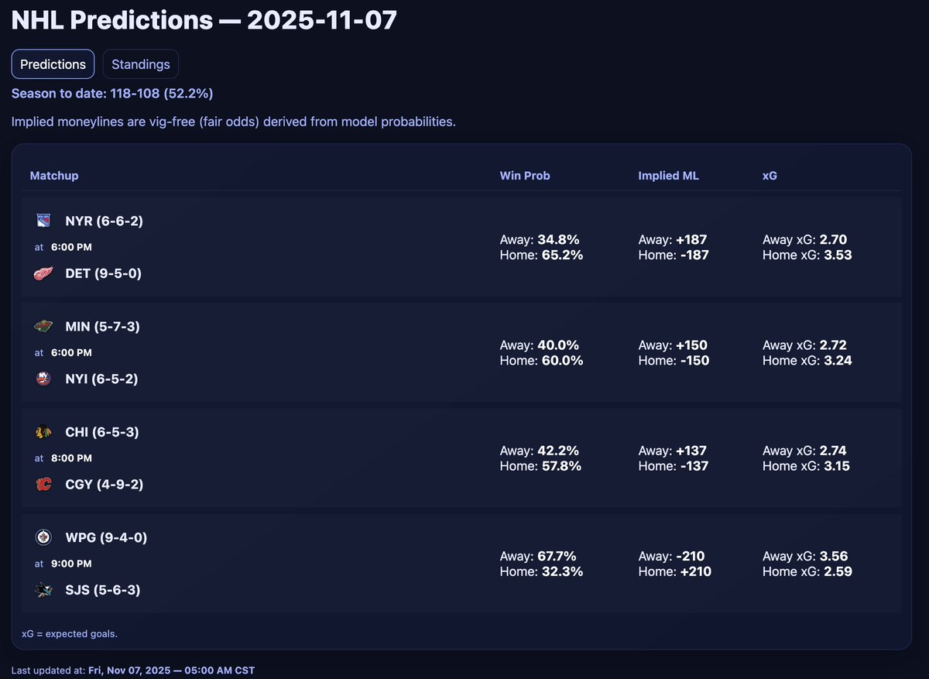Screen dimensions: 929x679
Task: Click the Matchup column header
Action: coord(54,176)
